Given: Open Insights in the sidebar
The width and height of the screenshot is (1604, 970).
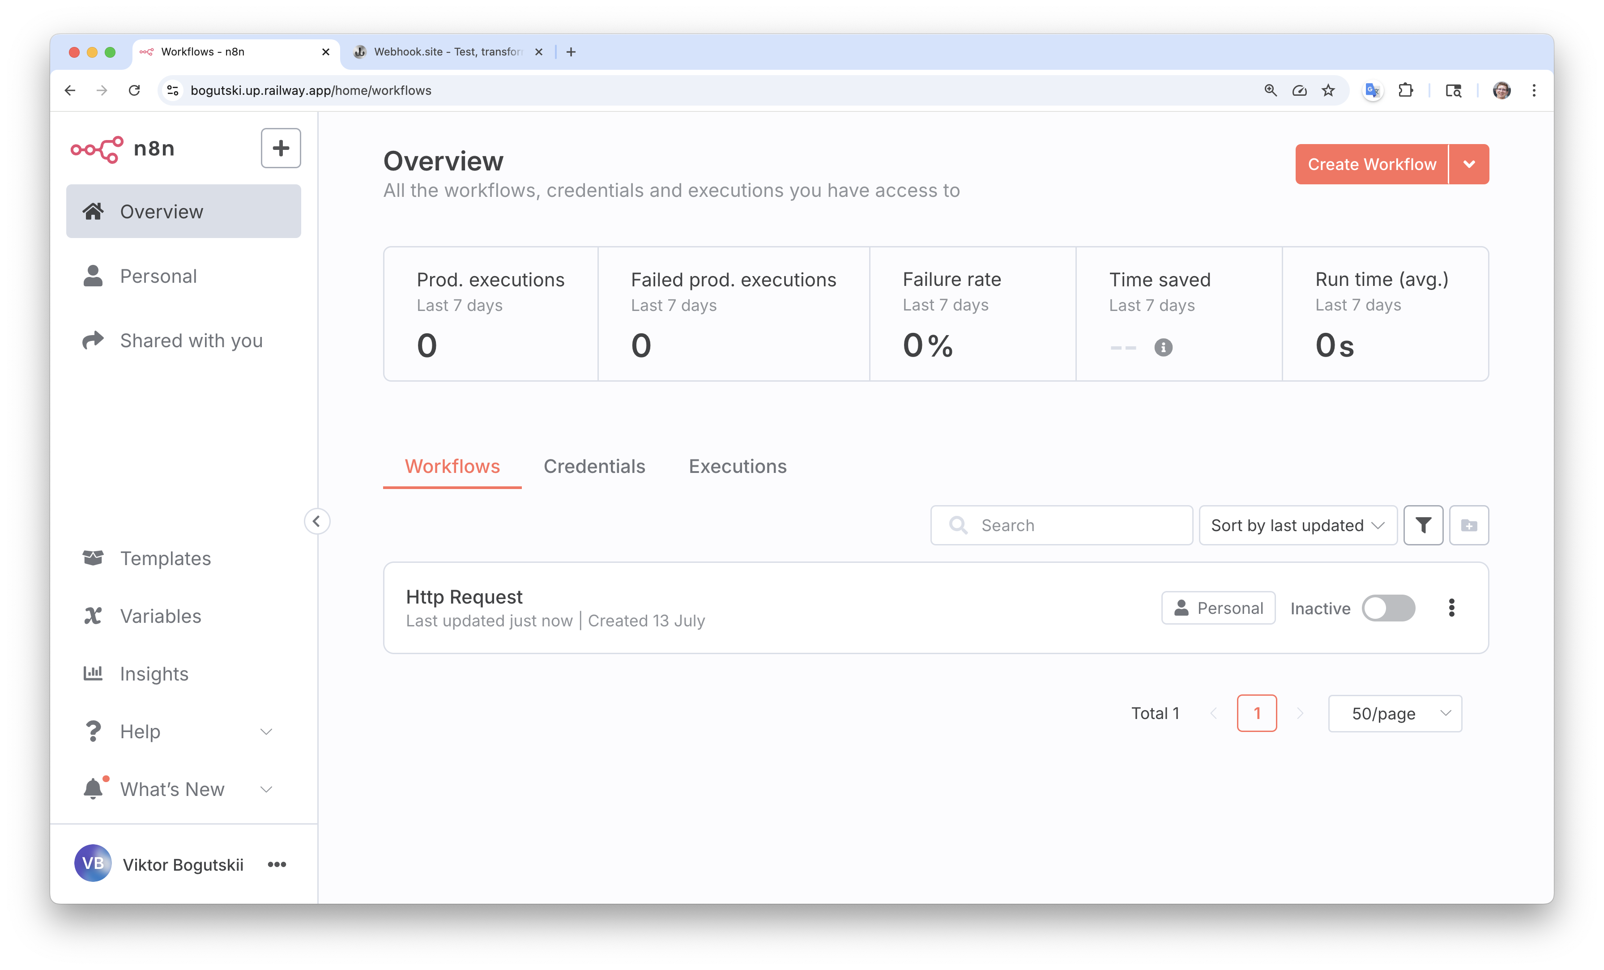Looking at the screenshot, I should pyautogui.click(x=154, y=674).
